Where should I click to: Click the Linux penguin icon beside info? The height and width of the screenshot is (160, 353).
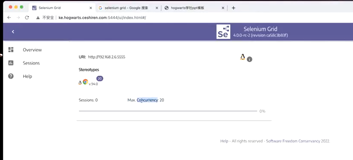click(x=243, y=57)
